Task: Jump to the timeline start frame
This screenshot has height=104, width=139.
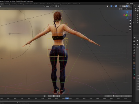Action: tap(49, 96)
